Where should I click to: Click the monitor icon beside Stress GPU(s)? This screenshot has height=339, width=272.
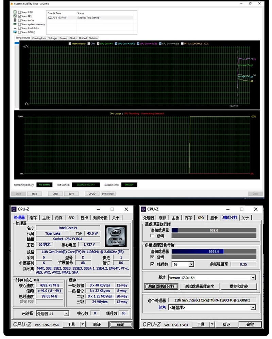[15, 32]
